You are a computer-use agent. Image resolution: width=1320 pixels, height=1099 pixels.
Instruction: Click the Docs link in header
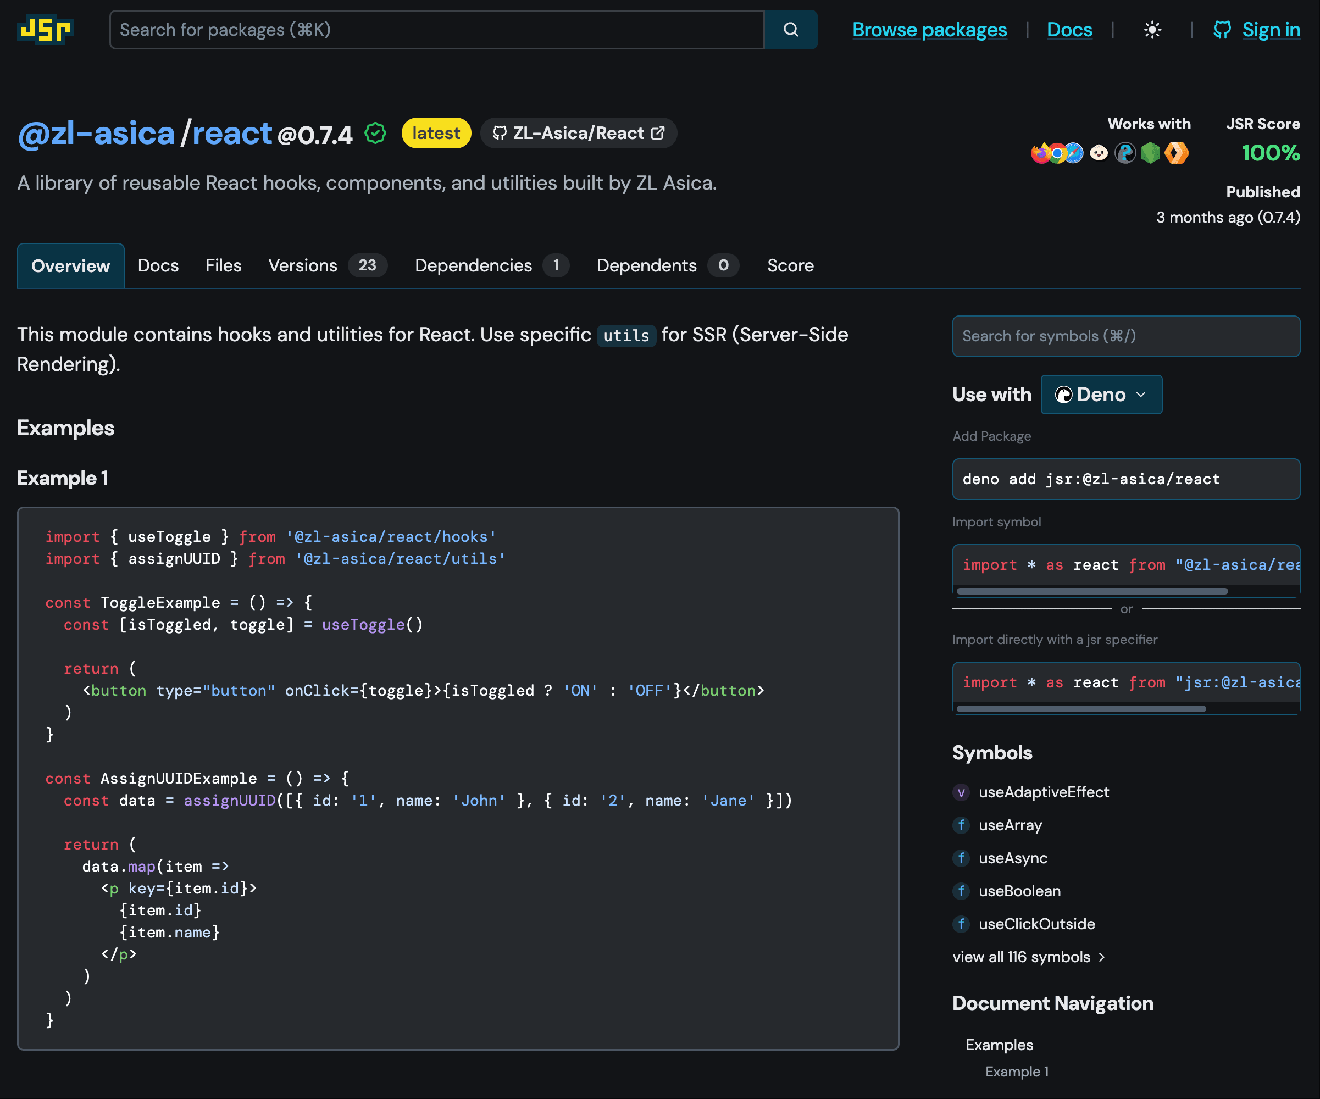coord(1069,30)
